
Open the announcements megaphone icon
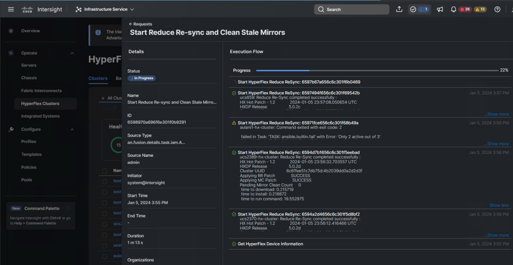tap(440, 9)
